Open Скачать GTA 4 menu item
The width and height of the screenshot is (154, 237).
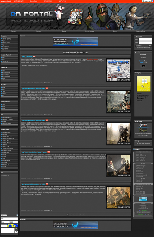[9, 62]
